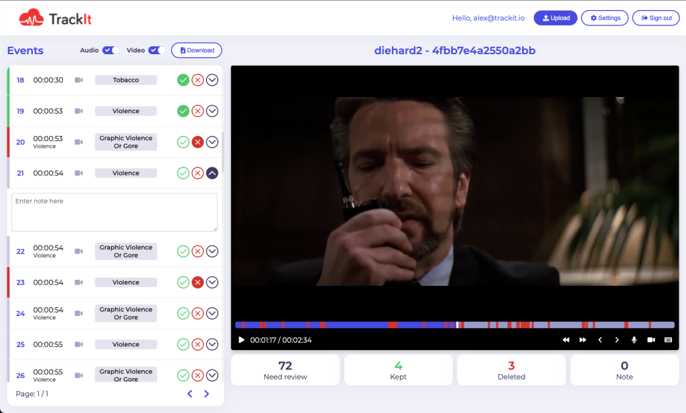686x413 pixels.
Task: Click the rewind icon in the player controls
Action: pos(566,340)
